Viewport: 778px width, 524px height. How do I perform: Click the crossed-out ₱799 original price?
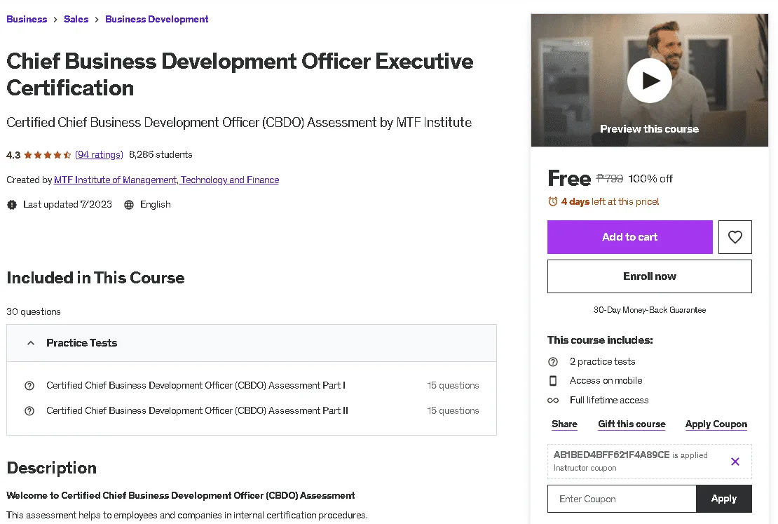(609, 178)
